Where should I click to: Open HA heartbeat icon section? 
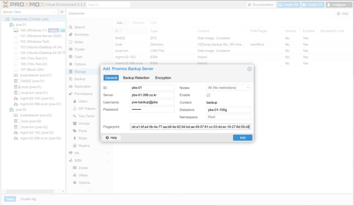71,153
